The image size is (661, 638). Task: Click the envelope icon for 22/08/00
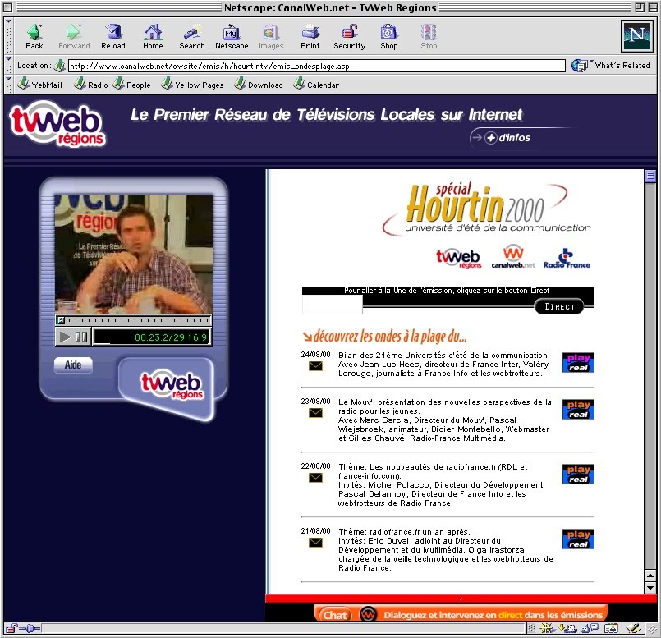(315, 478)
